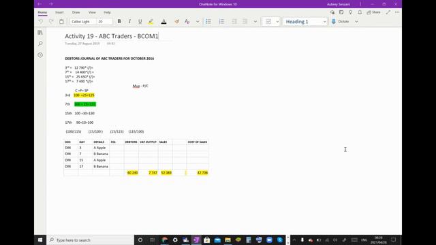The height and width of the screenshot is (245, 436).
Task: Click the page title Activity 19
Action: [x=112, y=36]
